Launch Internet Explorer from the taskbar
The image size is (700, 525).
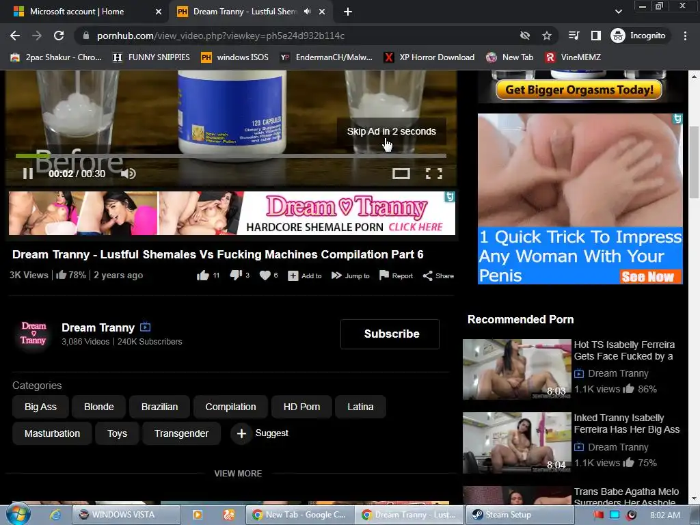coord(55,515)
